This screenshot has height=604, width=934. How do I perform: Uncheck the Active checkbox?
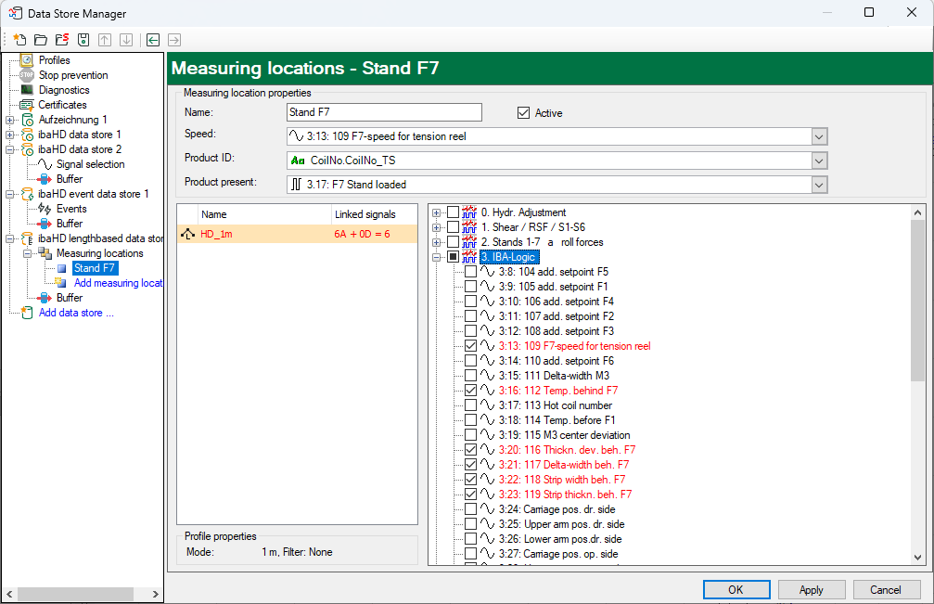[x=524, y=113]
